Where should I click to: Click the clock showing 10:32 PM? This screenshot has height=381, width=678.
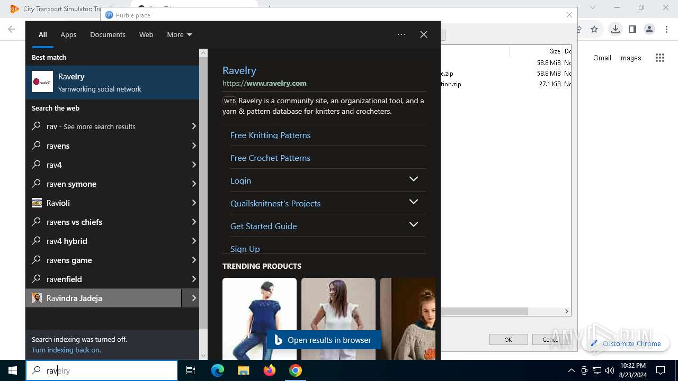pos(632,366)
